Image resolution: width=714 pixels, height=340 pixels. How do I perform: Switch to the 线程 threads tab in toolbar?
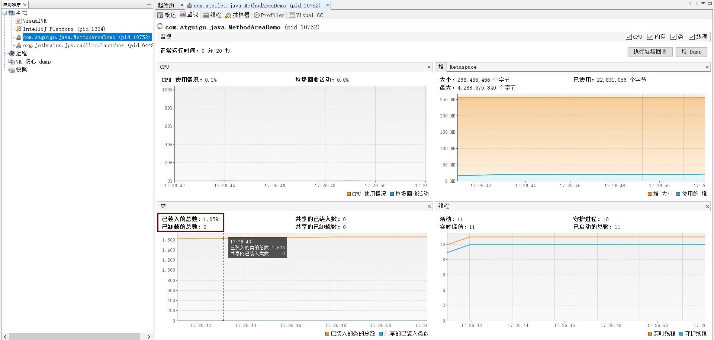coord(212,15)
